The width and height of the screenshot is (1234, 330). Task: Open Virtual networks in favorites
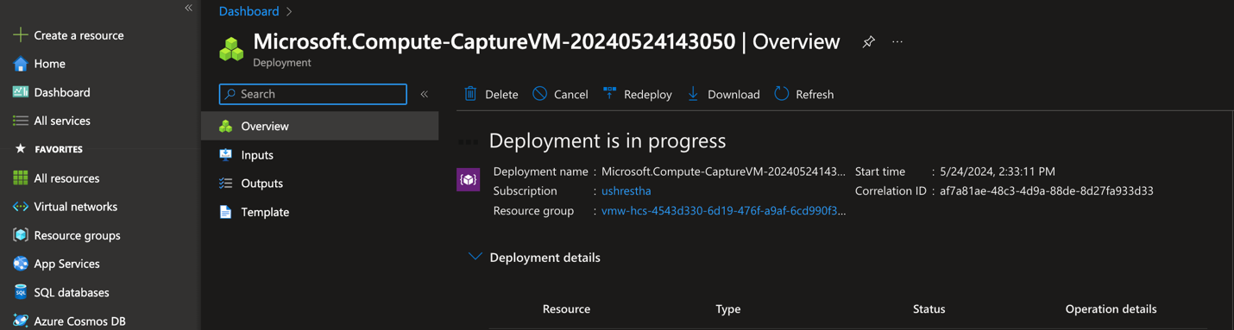(x=75, y=207)
